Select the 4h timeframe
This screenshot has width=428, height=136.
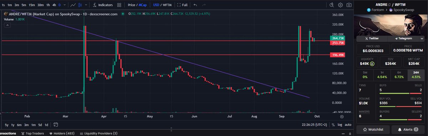click(54, 5)
